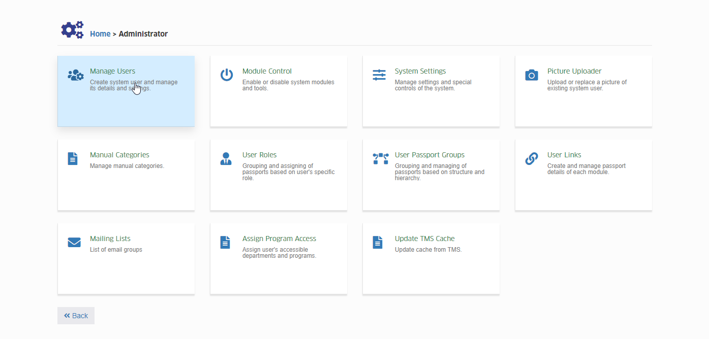This screenshot has width=709, height=339.
Task: Click the Update TMS Cache document icon
Action: (378, 242)
